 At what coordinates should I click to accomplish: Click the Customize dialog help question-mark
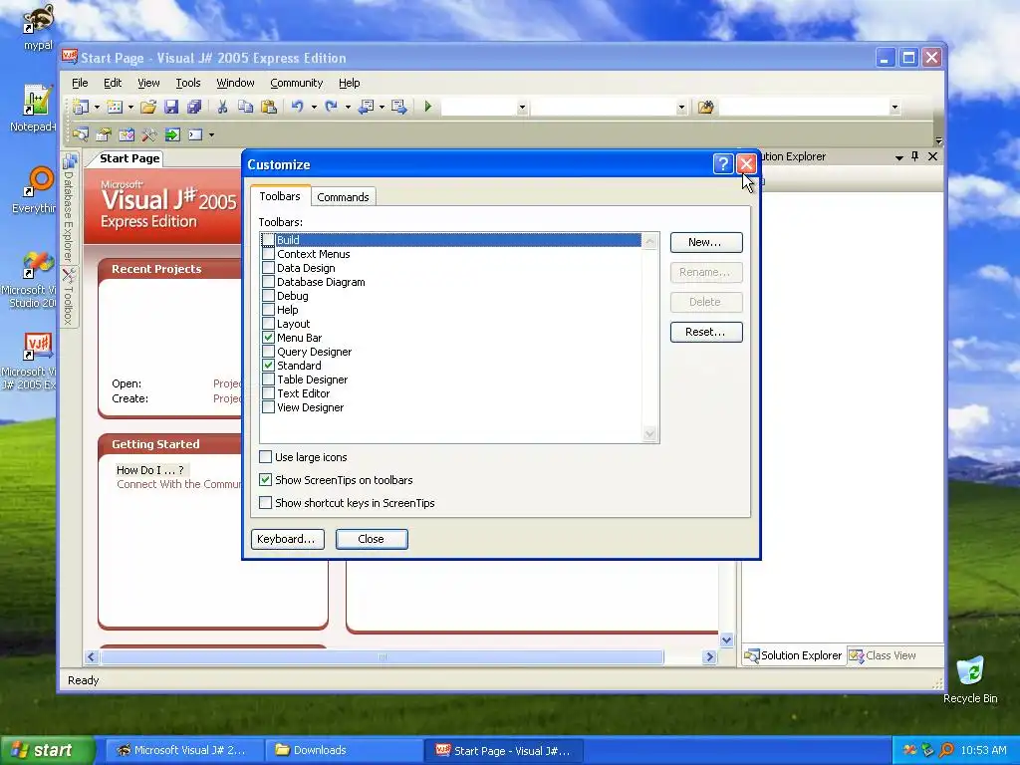[723, 164]
